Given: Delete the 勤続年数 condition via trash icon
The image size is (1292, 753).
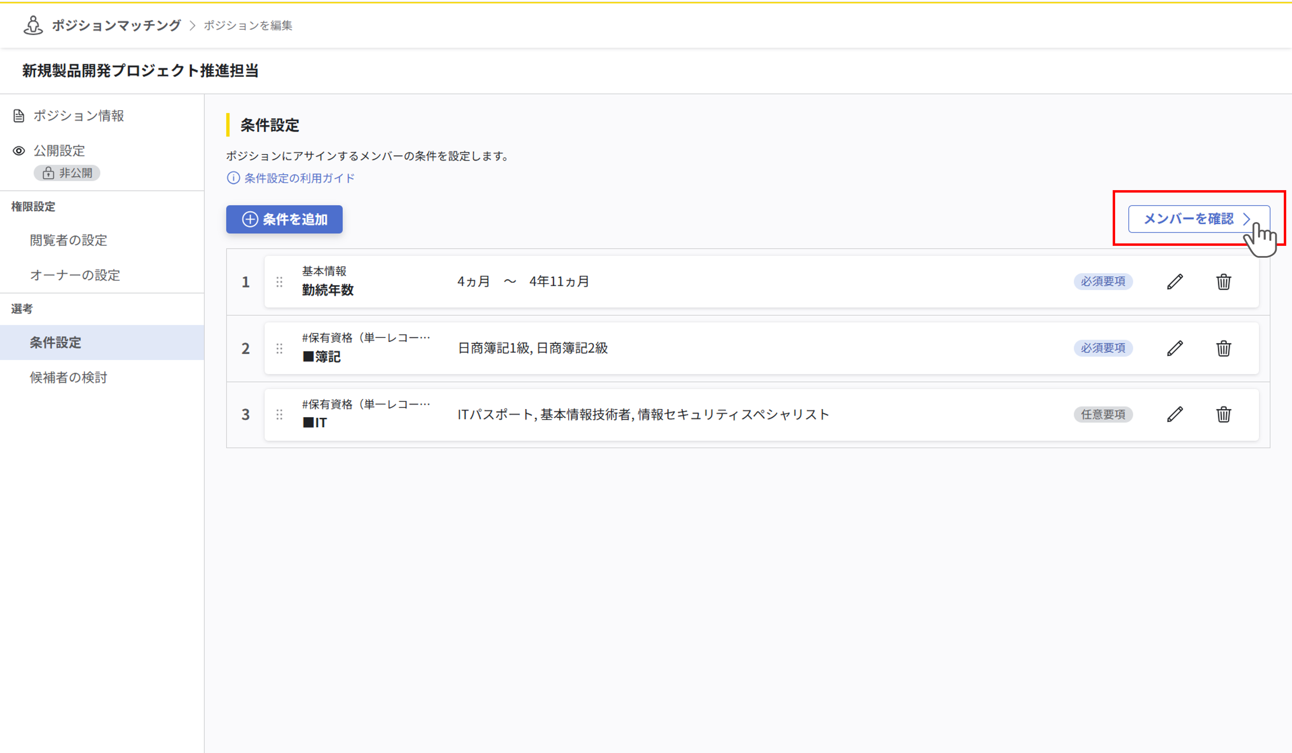Looking at the screenshot, I should point(1224,282).
